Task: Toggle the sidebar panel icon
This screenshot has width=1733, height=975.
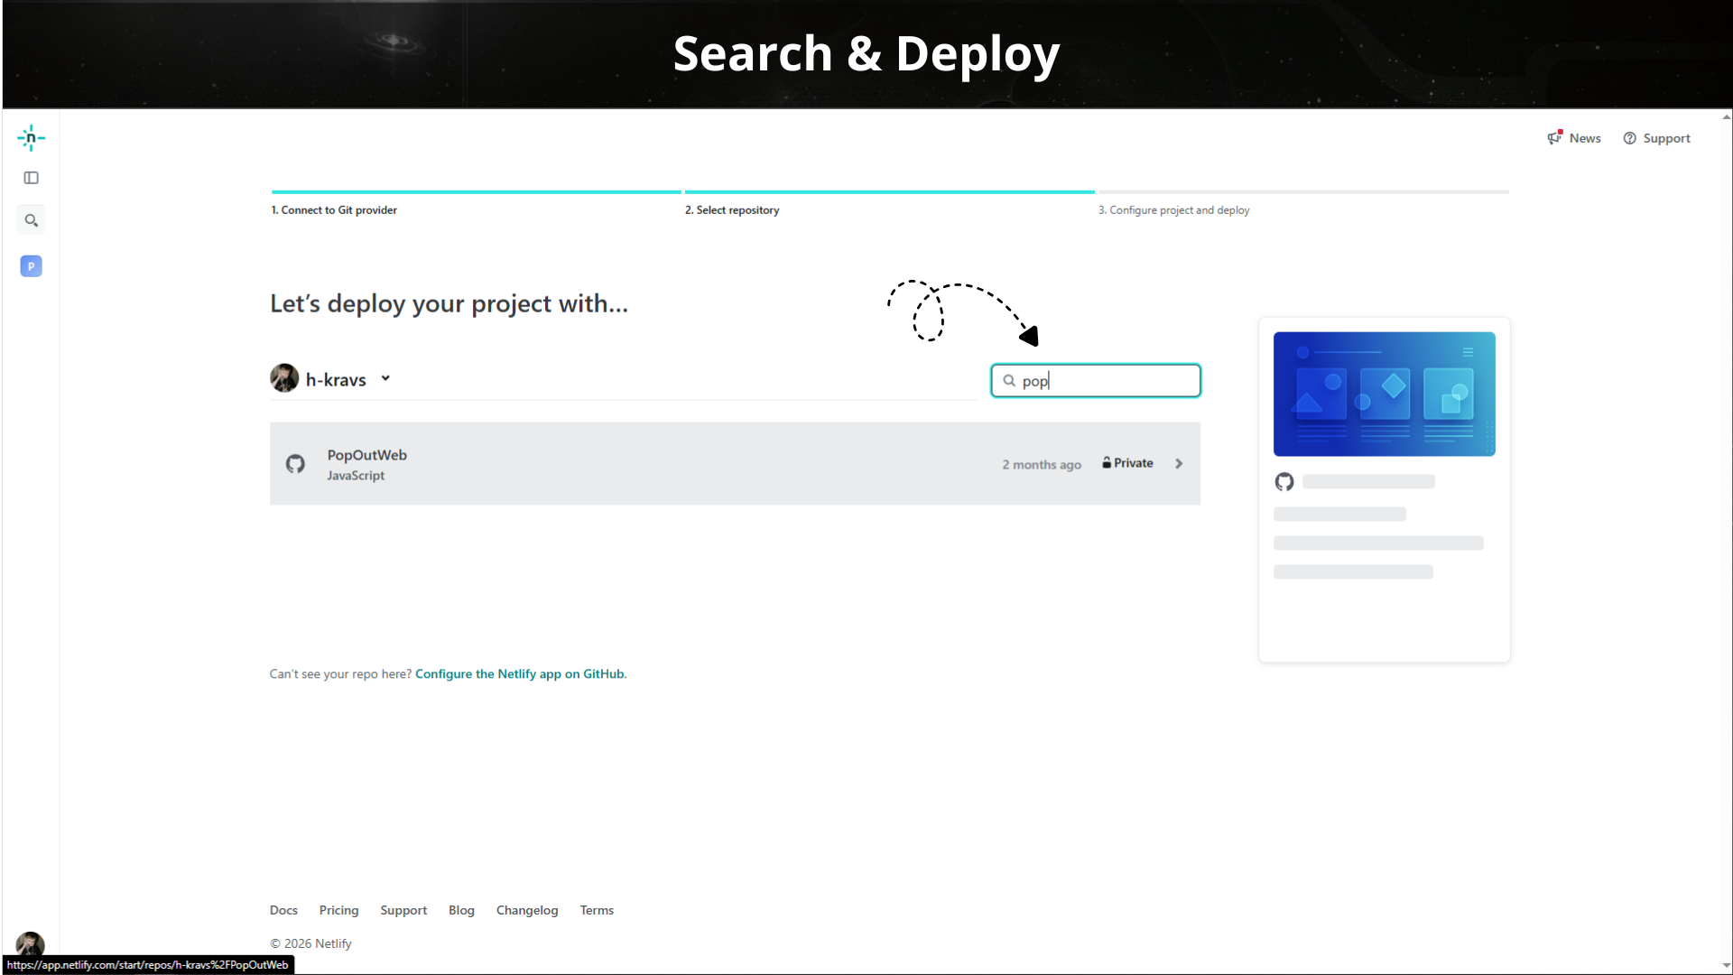Action: (31, 178)
